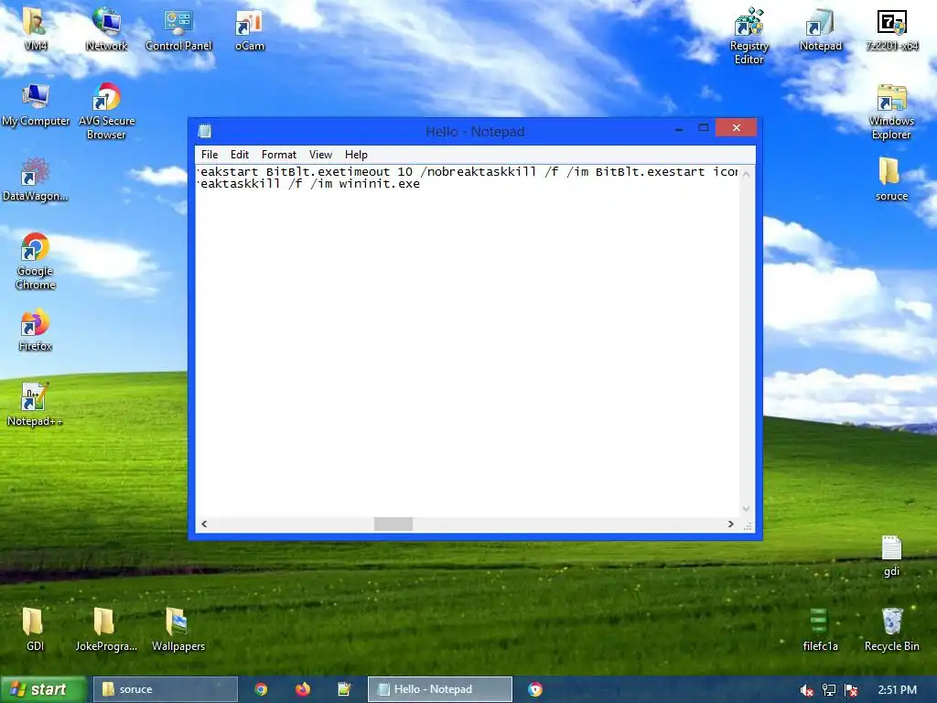Viewport: 937px width, 703px height.
Task: Open the Edit menu in Notepad
Action: point(240,154)
